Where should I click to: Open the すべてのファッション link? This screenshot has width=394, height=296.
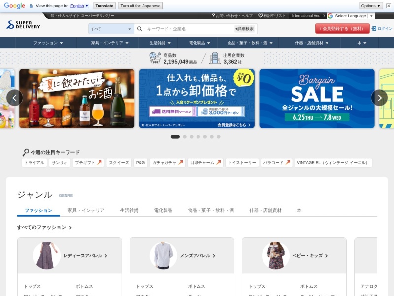coord(44,227)
